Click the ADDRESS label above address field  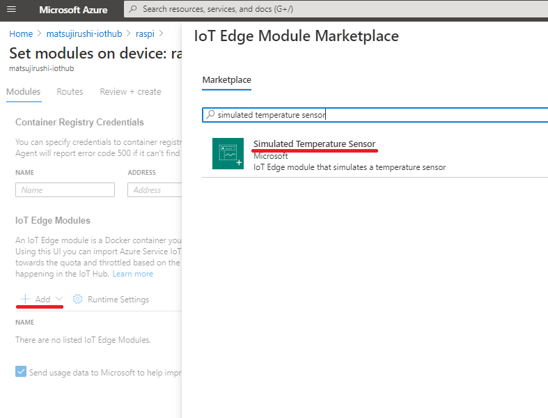141,173
